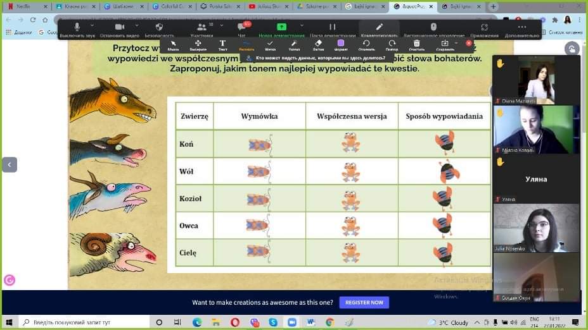Expand new share options arrow
The height and width of the screenshot is (330, 588).
point(302,25)
